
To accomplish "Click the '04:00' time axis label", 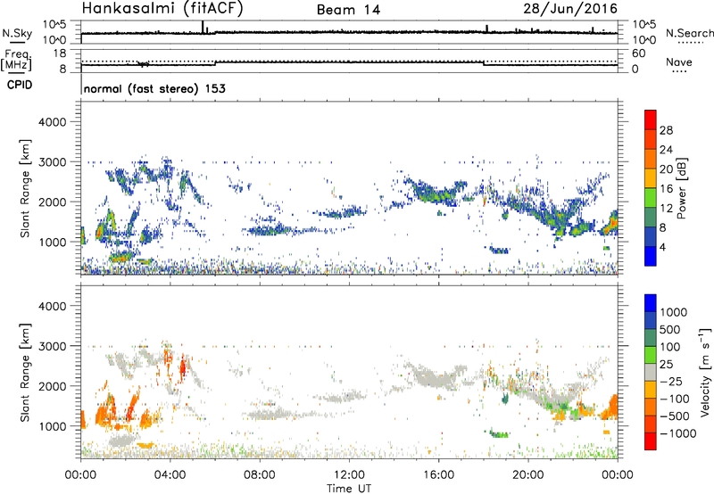I will [170, 475].
